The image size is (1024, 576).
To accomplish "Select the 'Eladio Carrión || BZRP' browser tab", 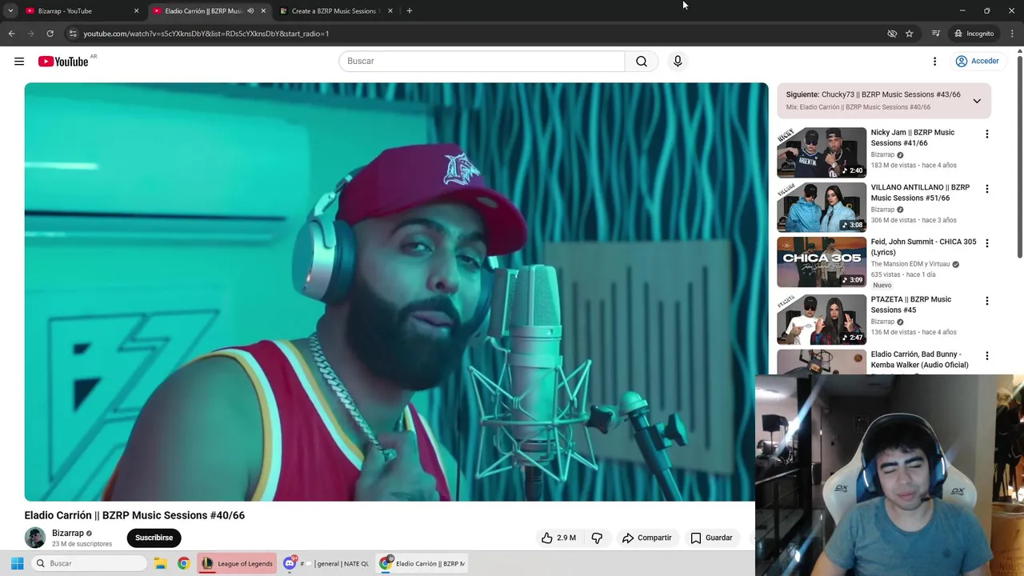I will tap(203, 11).
